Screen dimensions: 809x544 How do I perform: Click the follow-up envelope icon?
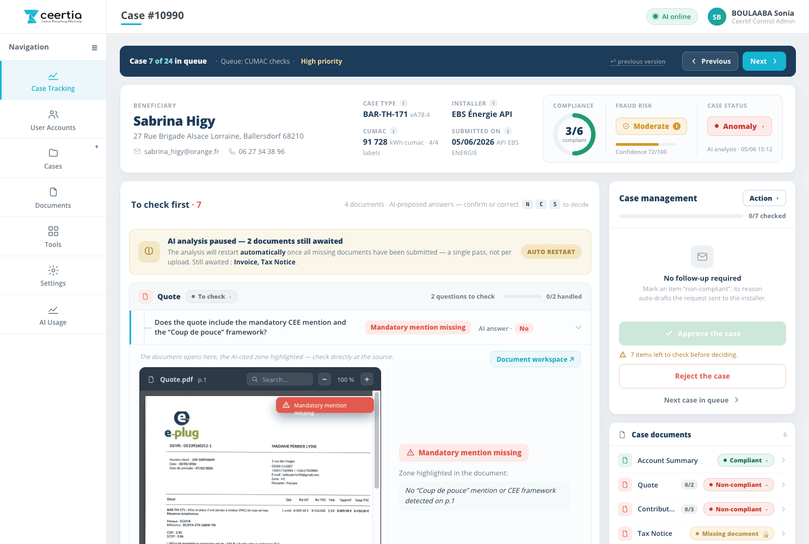point(702,257)
